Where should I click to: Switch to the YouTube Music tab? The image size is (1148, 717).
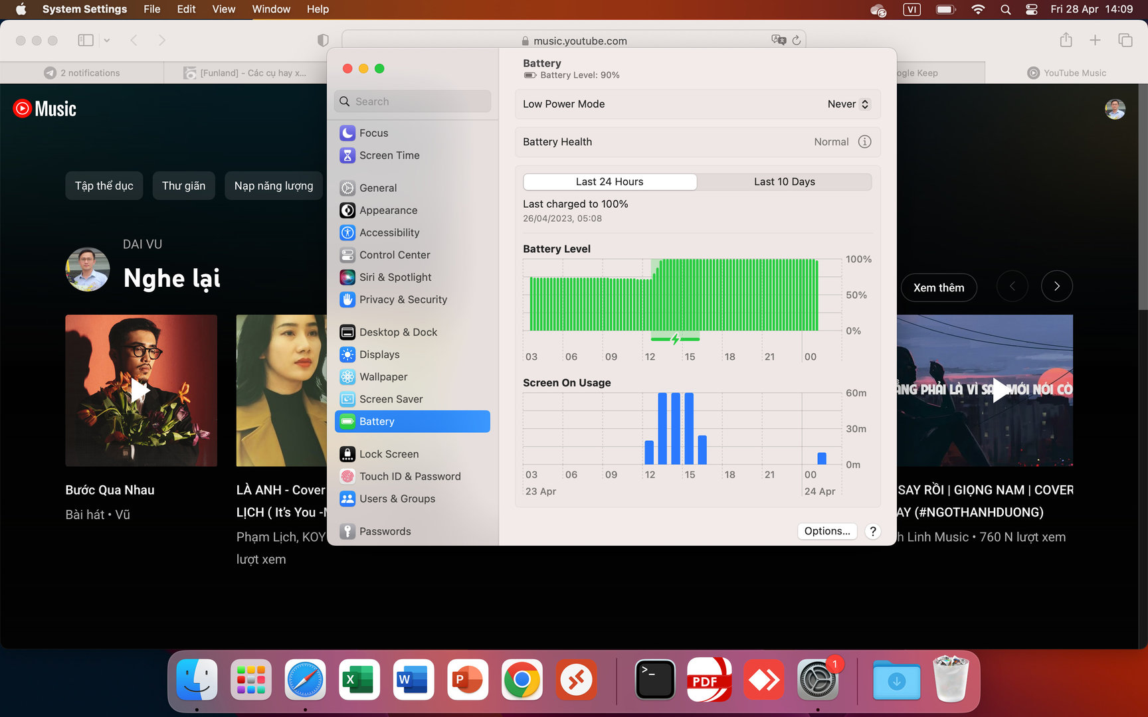click(1067, 73)
